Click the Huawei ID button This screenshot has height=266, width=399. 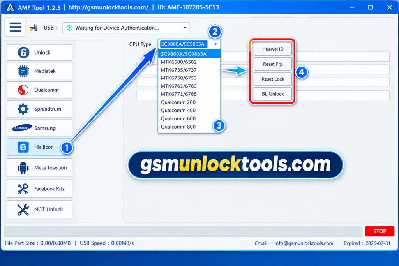point(273,49)
